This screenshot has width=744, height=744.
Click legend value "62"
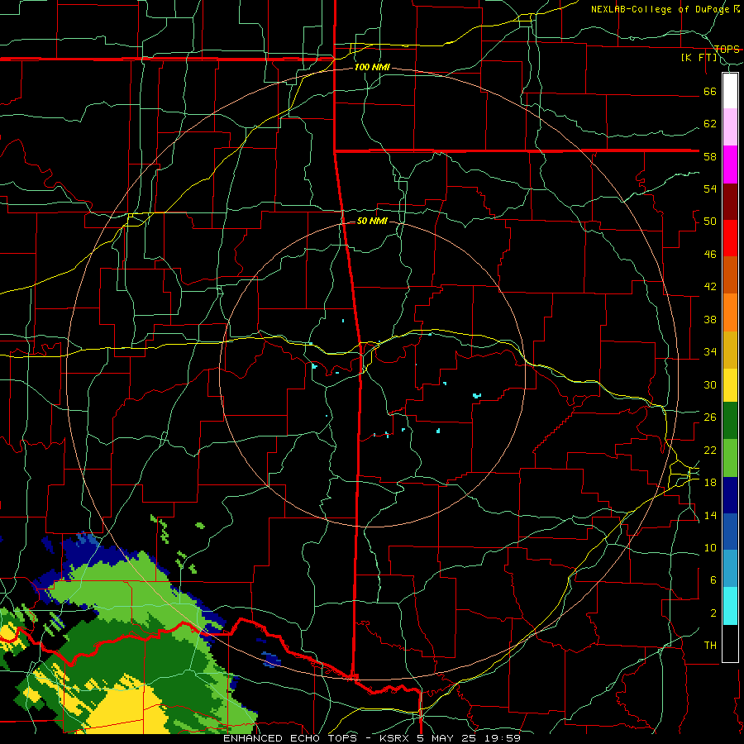pyautogui.click(x=710, y=124)
